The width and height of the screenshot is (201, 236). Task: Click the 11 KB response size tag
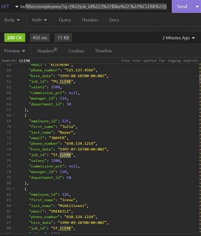tap(63, 38)
